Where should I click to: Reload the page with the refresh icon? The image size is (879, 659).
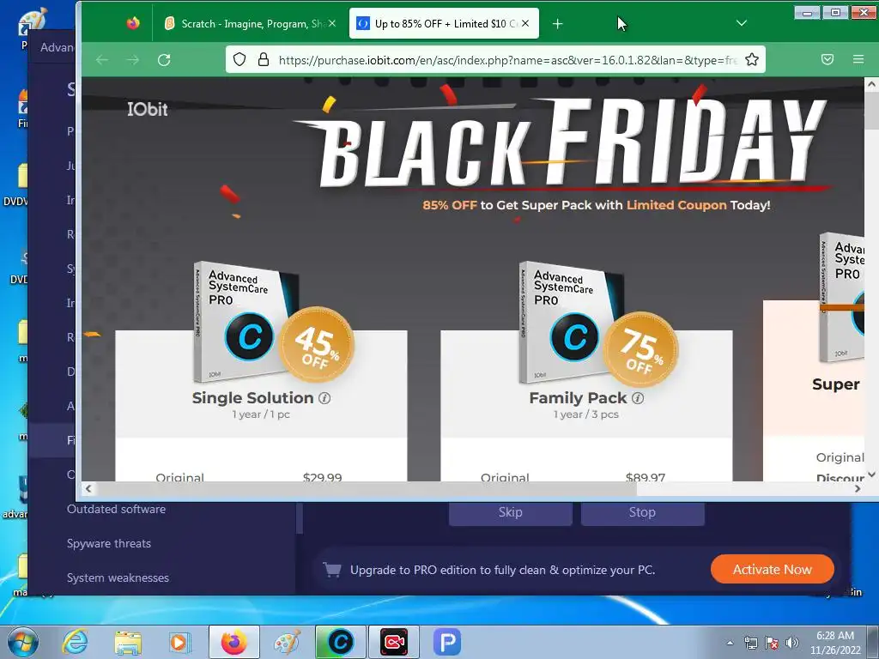click(164, 60)
